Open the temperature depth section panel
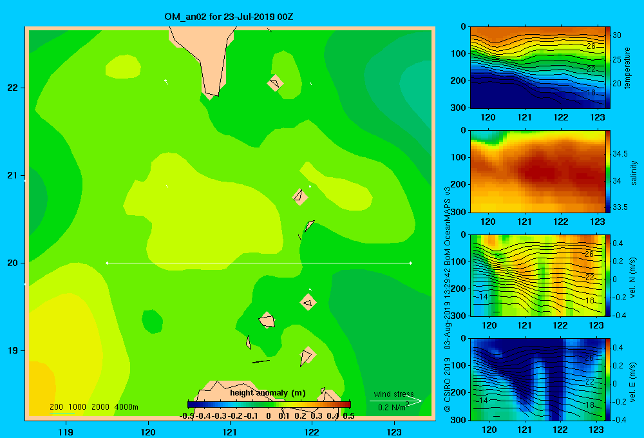The width and height of the screenshot is (644, 438). pos(537,68)
